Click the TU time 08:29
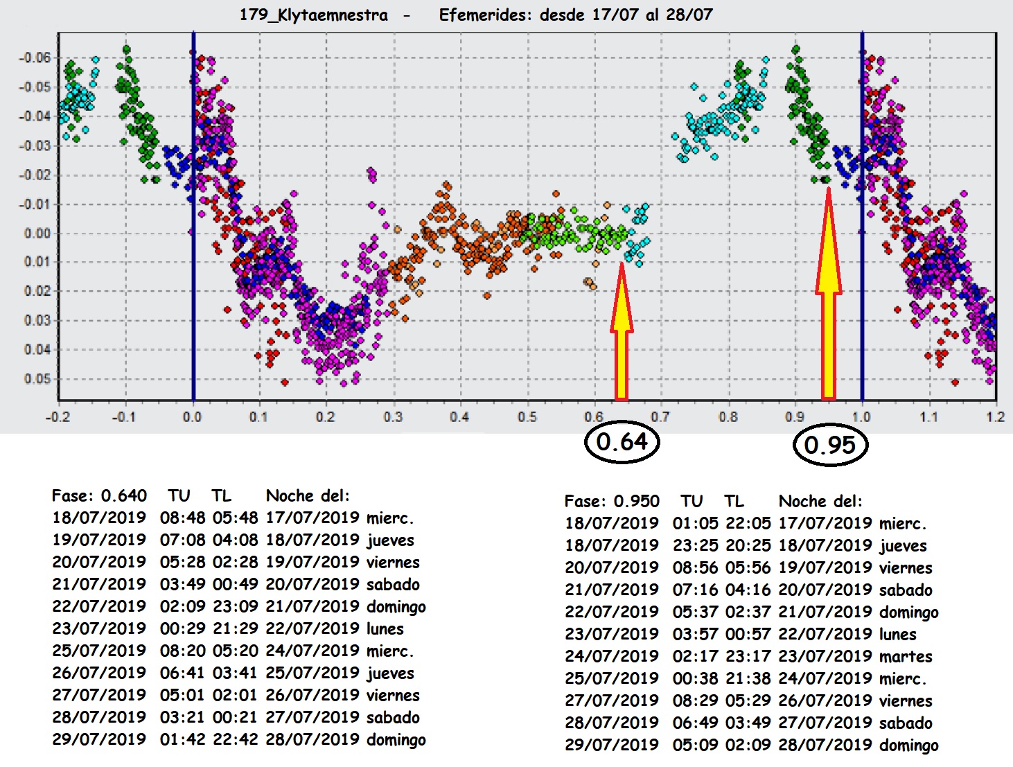 (696, 701)
